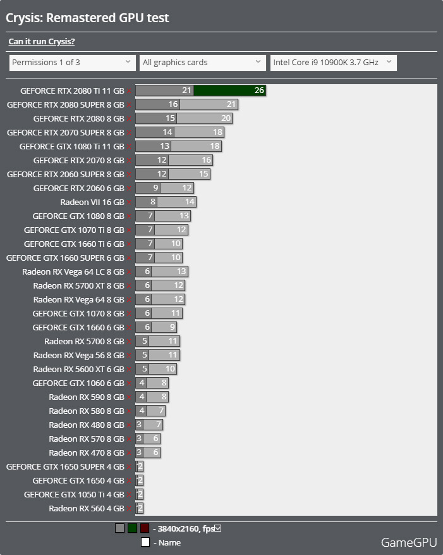The image size is (443, 555).
Task: Click red X beside GEFORCE GTX 1650 SUPER 4 GB
Action: 129,467
